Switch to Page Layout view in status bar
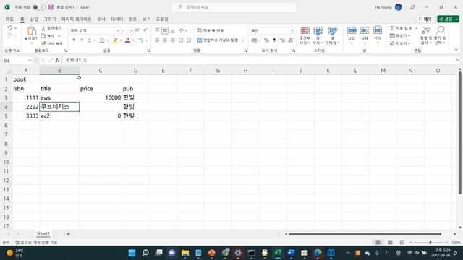 (390, 243)
